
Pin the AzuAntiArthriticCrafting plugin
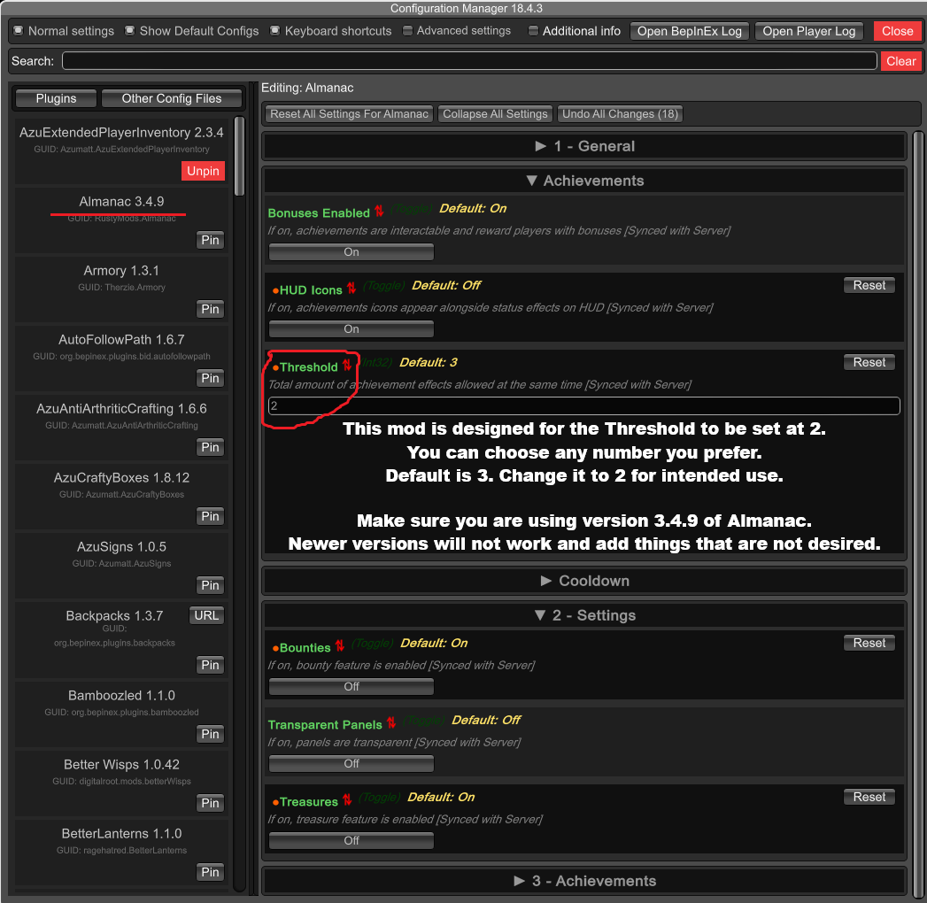(210, 447)
